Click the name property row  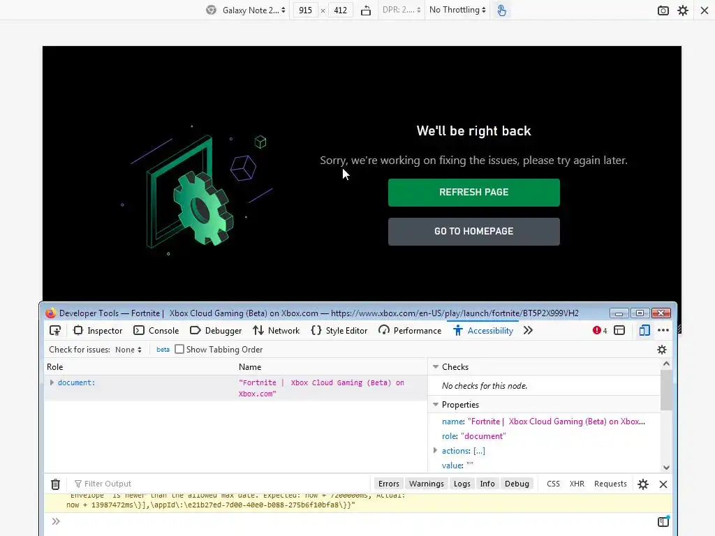click(x=543, y=422)
